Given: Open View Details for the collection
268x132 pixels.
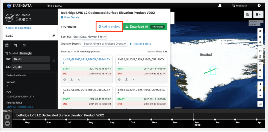Looking at the screenshot, I should click(x=70, y=17).
